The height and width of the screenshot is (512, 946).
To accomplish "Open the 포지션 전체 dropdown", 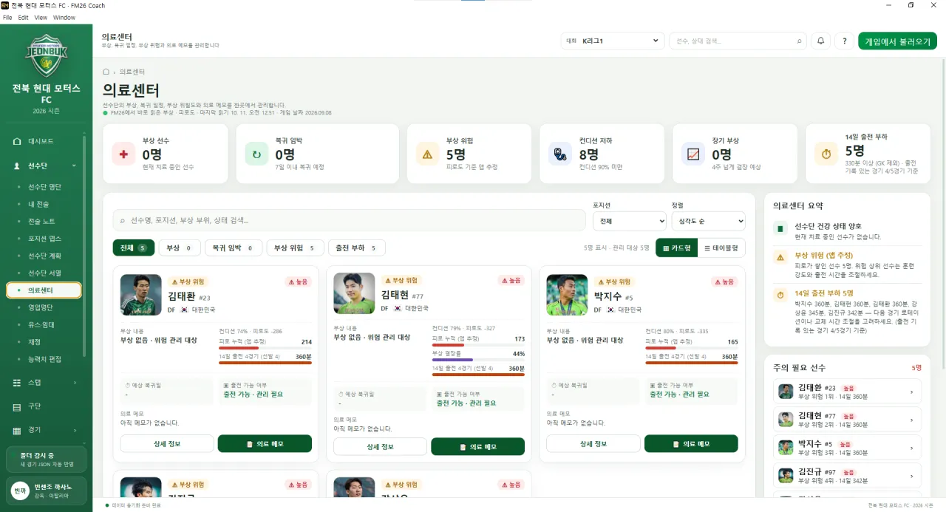I will click(x=630, y=220).
